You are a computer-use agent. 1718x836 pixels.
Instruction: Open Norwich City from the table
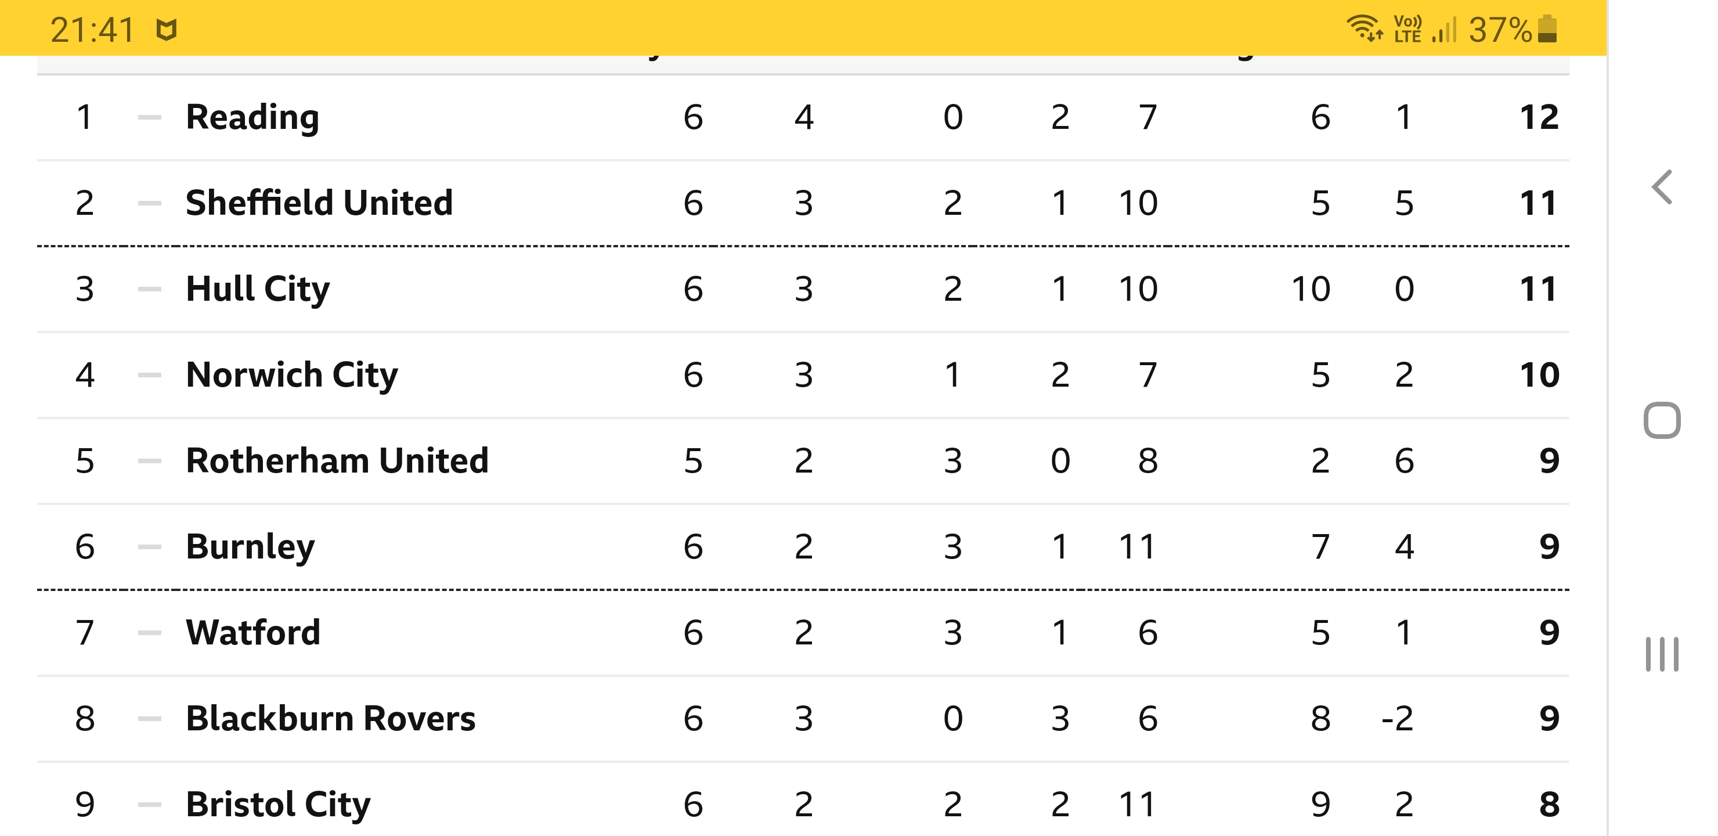coord(291,375)
